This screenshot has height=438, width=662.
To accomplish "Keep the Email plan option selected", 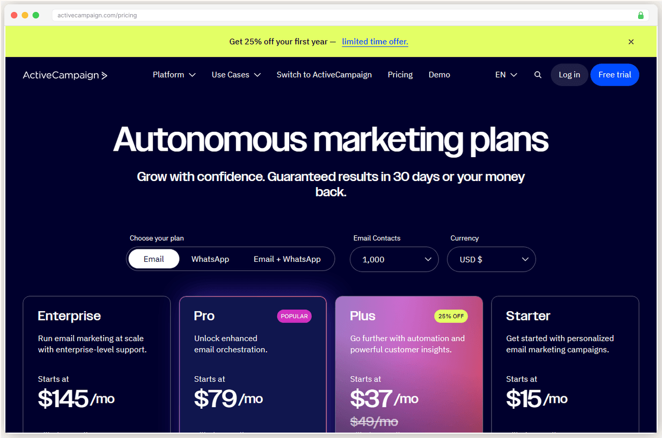I will (154, 259).
